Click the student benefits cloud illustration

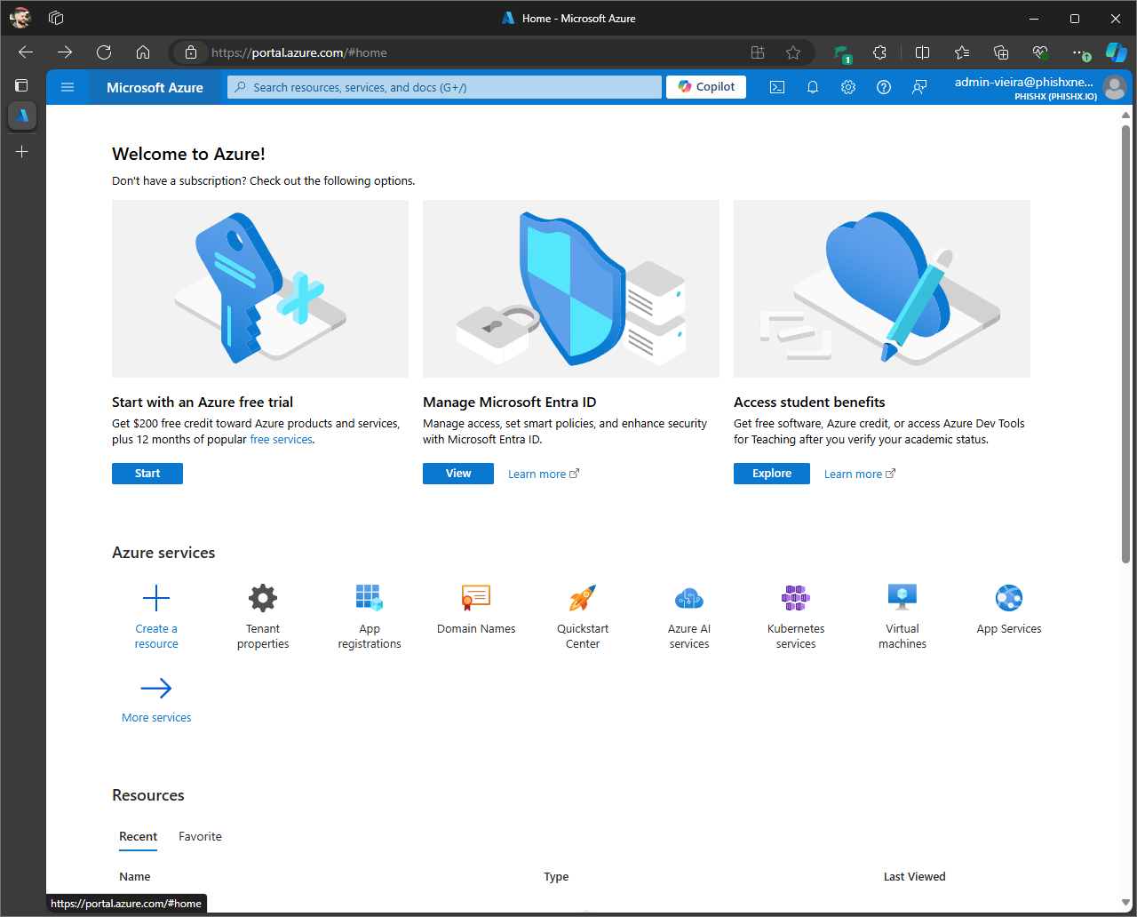coord(882,289)
